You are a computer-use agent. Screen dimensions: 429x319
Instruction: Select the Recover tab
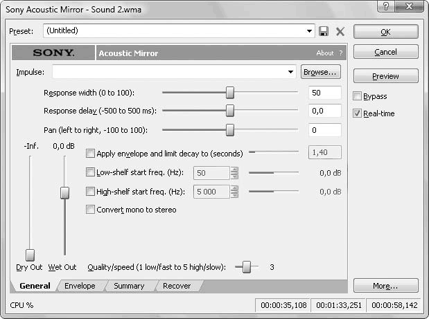click(x=177, y=286)
